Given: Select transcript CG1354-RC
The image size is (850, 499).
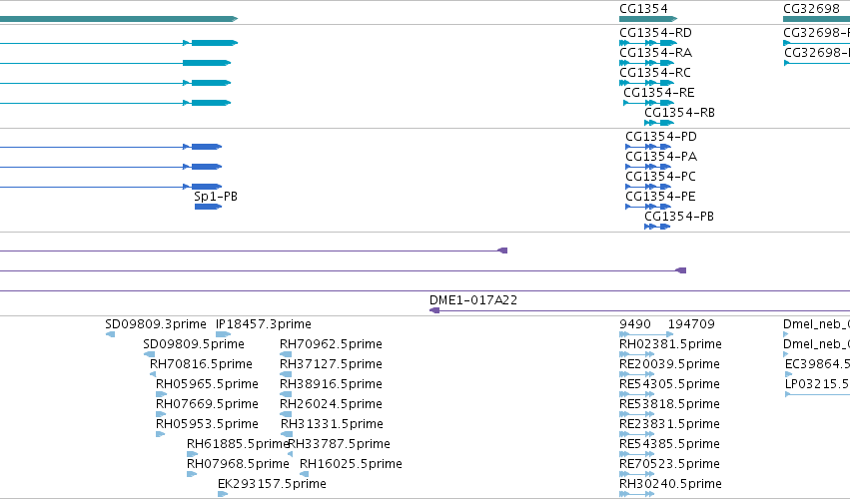Looking at the screenshot, I should pyautogui.click(x=655, y=73).
